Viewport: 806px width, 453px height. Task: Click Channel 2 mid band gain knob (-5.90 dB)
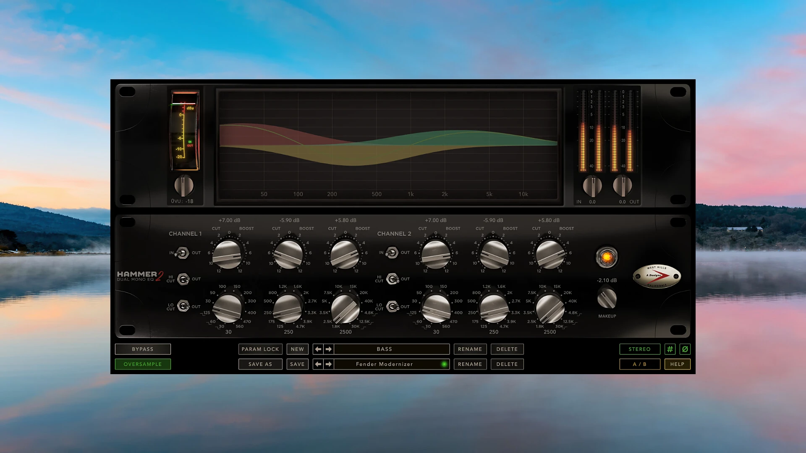point(494,254)
